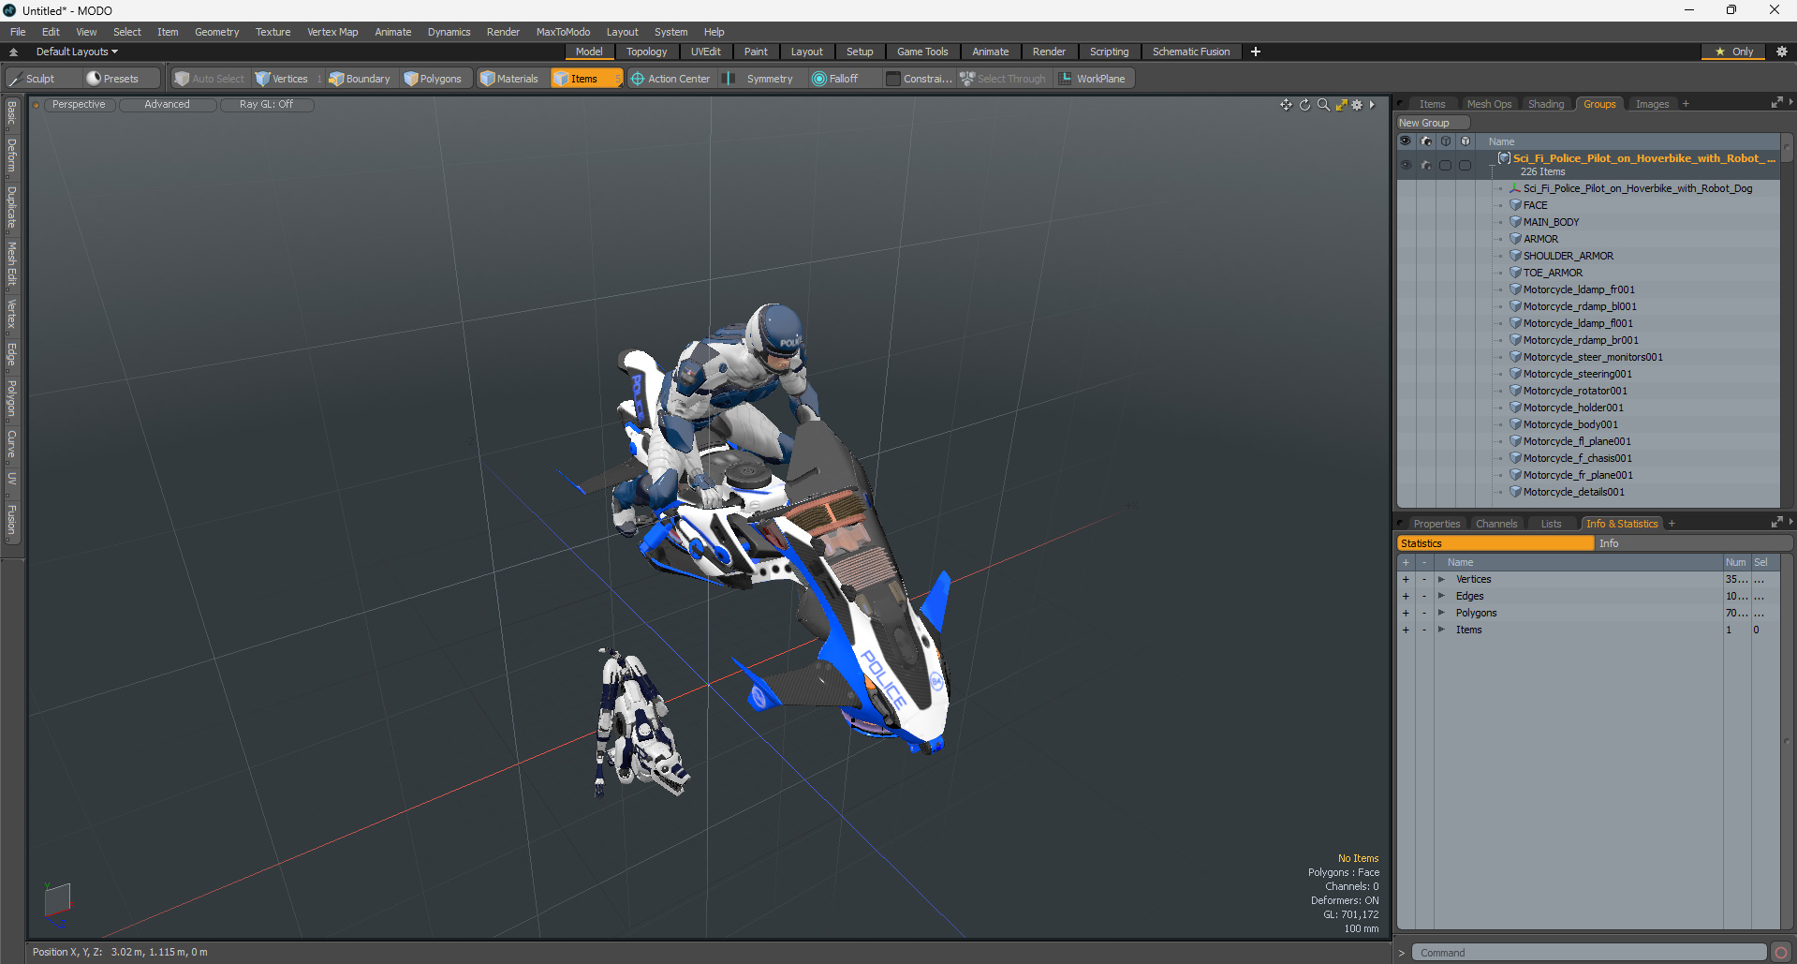Toggle visibility eye of Sci_Fi_Police_Pilot group
The height and width of the screenshot is (964, 1797).
(x=1406, y=165)
